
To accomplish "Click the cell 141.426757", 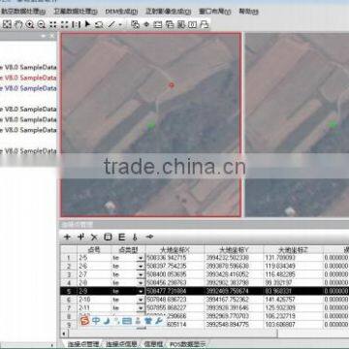I will click(293, 300).
